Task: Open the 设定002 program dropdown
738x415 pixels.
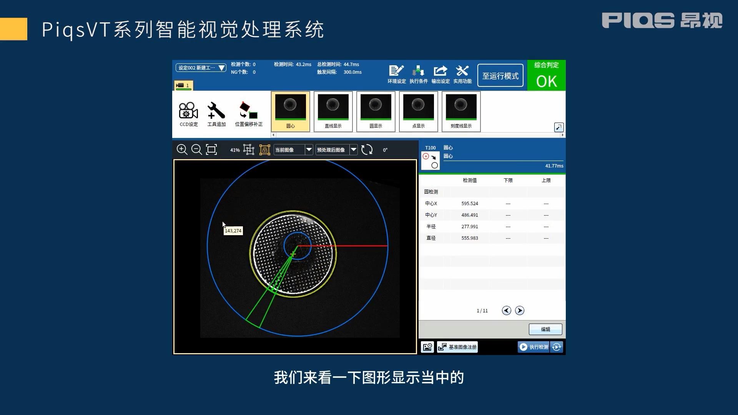Action: pyautogui.click(x=201, y=68)
